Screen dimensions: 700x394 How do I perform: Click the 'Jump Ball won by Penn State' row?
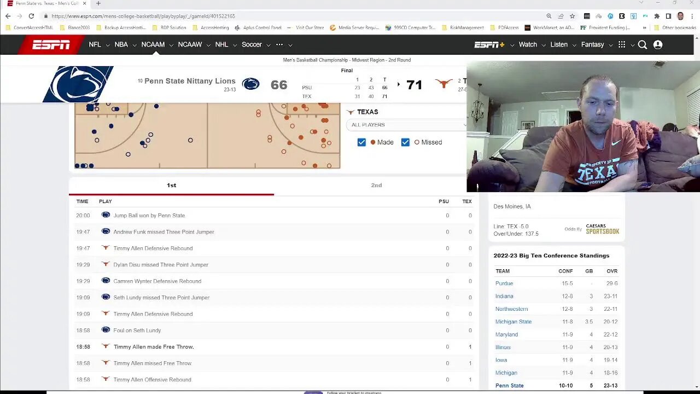[x=274, y=216]
